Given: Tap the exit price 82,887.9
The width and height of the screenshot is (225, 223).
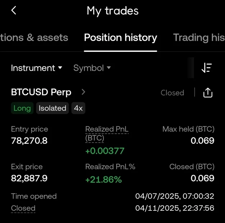Looking at the screenshot, I should click(29, 178).
